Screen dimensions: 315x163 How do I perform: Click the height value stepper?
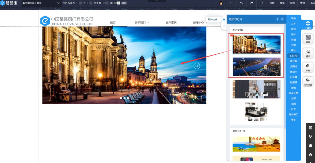(x=118, y=3)
